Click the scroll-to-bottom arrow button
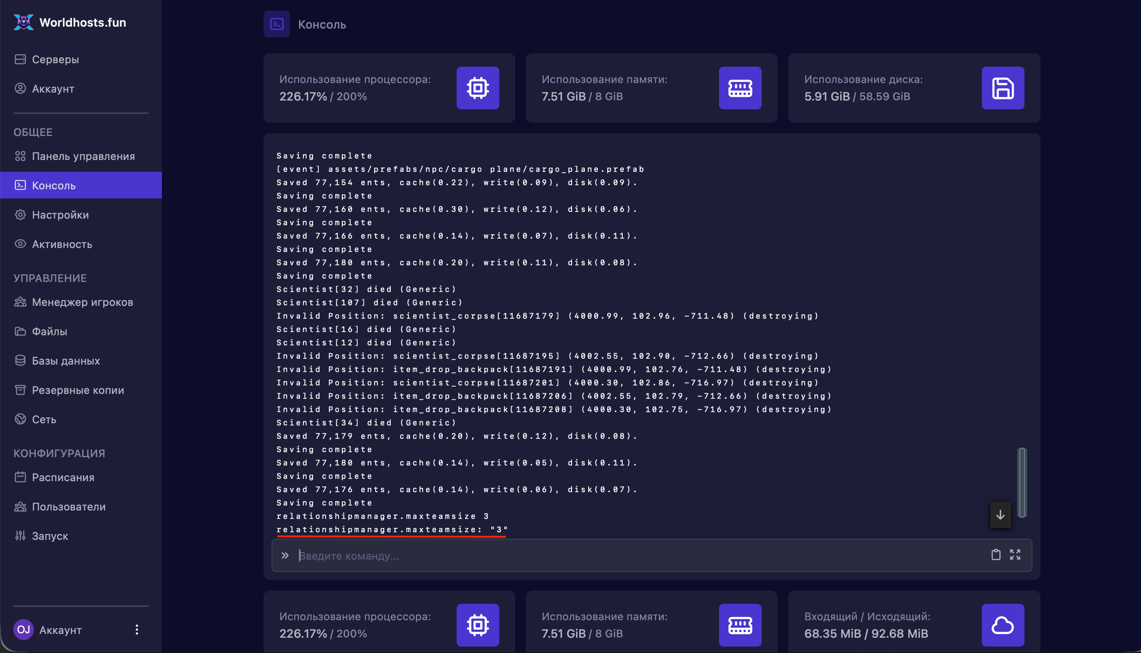 (1000, 515)
